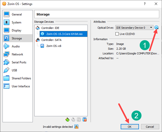This screenshot has width=162, height=132.
Task: Click the System chip icon
Action: click(x=7, y=22)
